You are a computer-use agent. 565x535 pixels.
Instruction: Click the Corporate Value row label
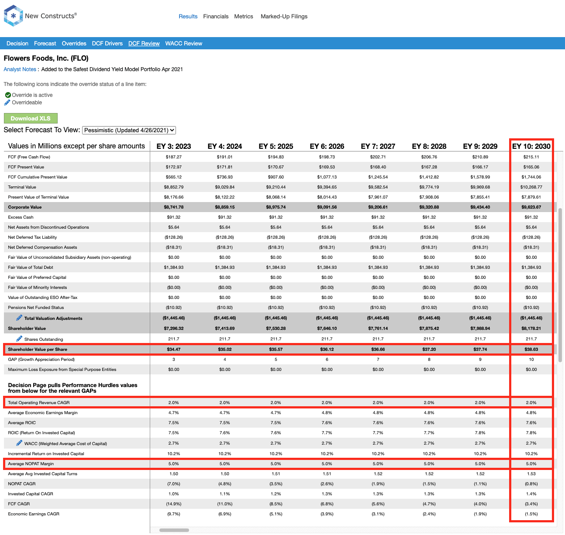point(25,207)
